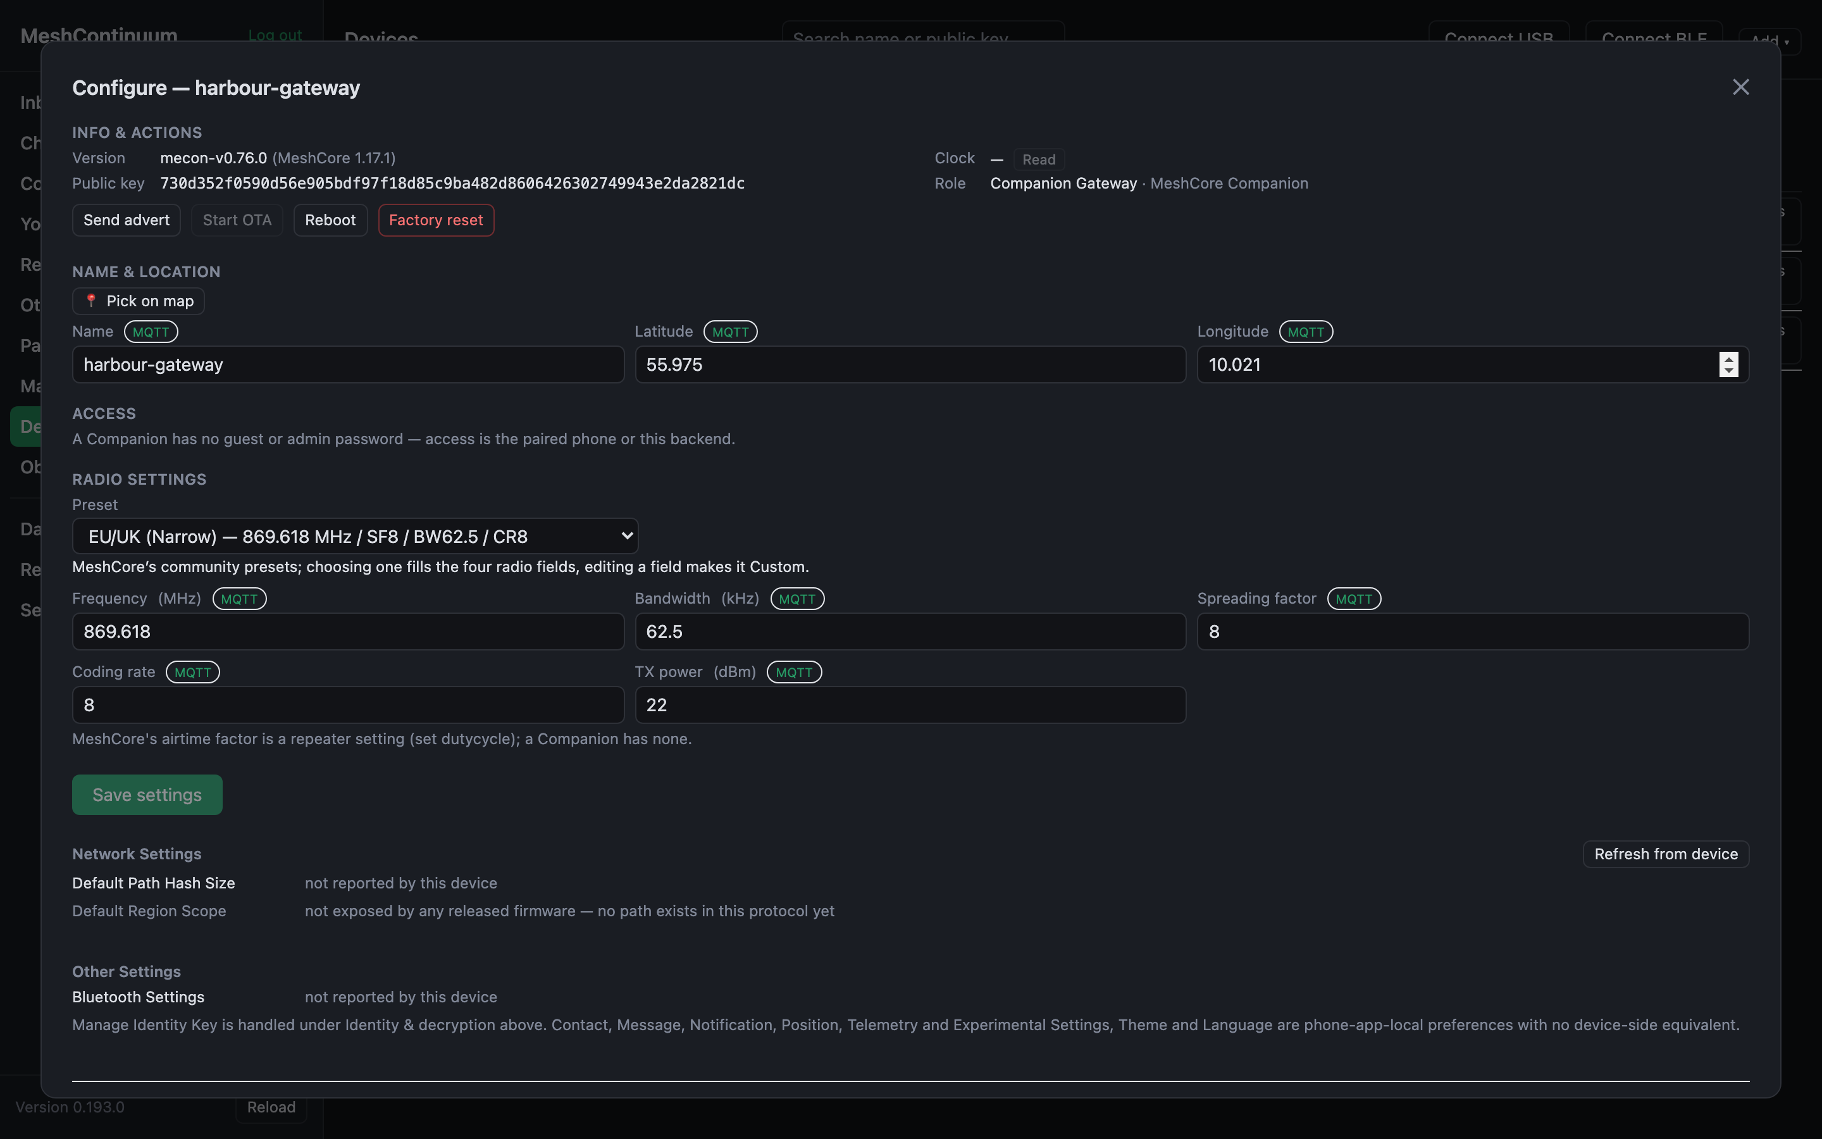Click the MQTT badge beside TX power
Viewport: 1822px width, 1139px height.
[x=795, y=672]
